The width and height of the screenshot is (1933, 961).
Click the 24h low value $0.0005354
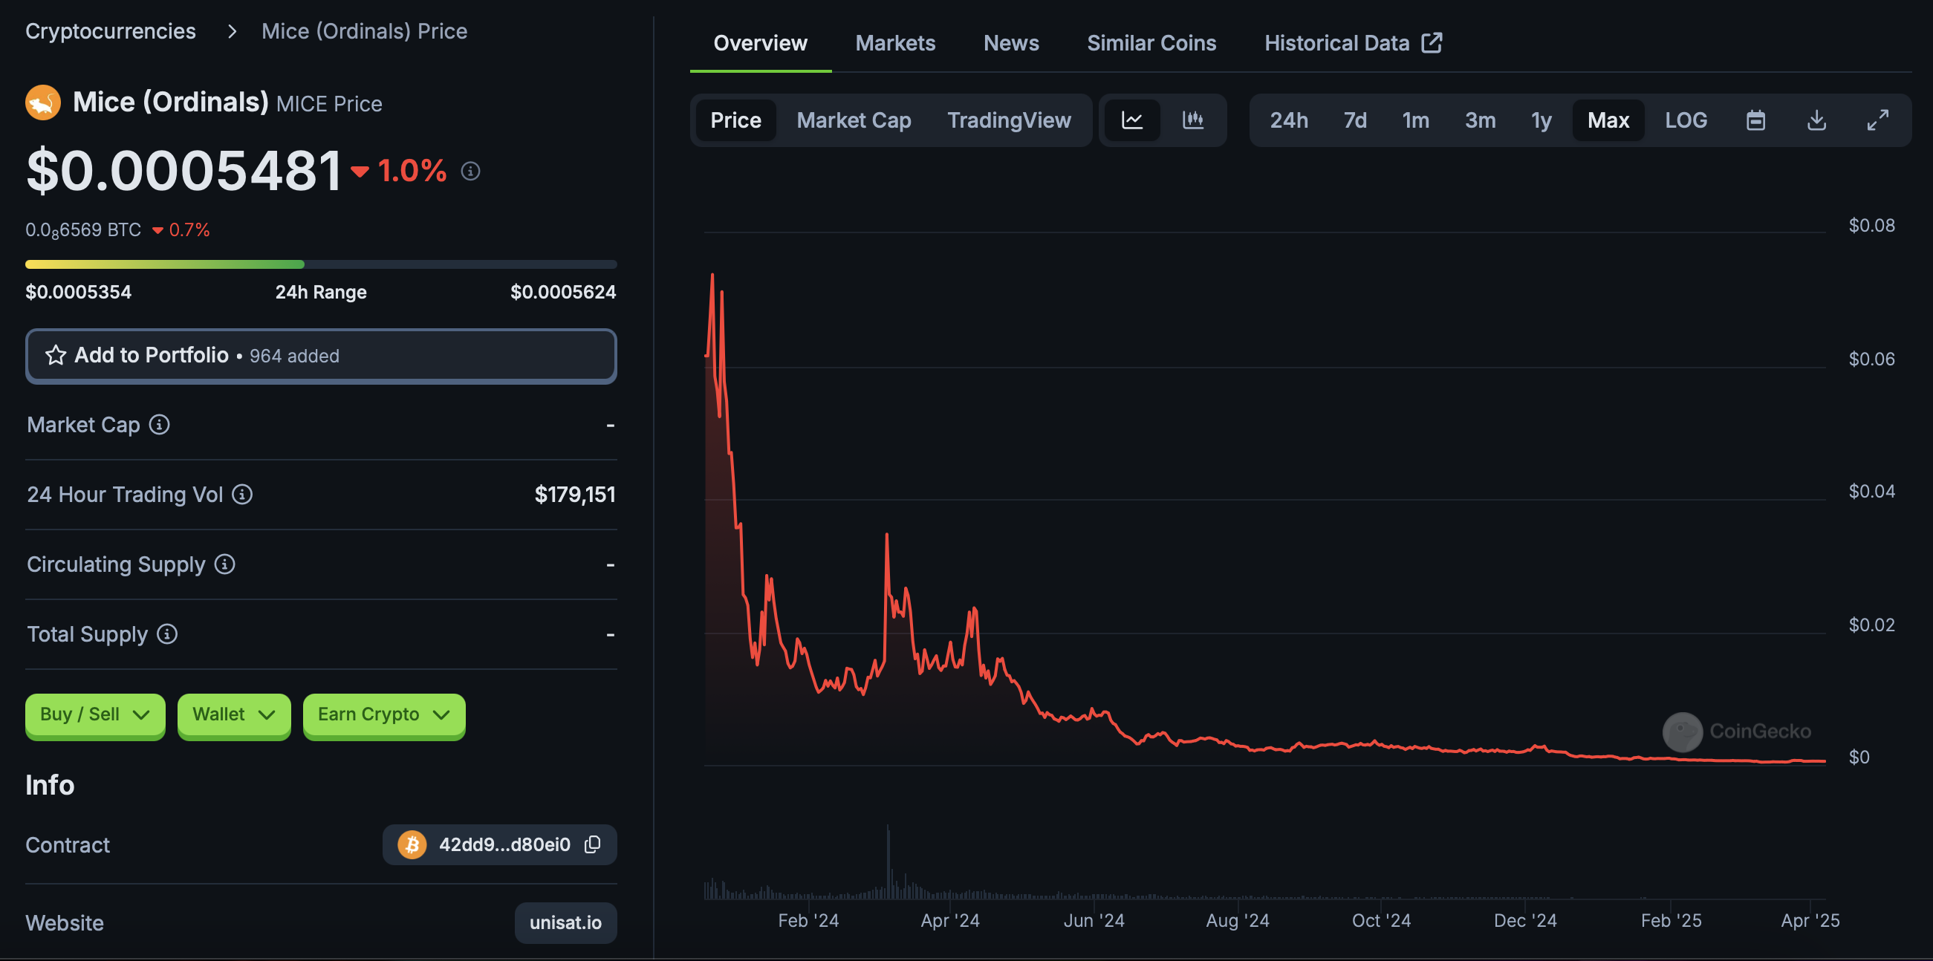78,292
